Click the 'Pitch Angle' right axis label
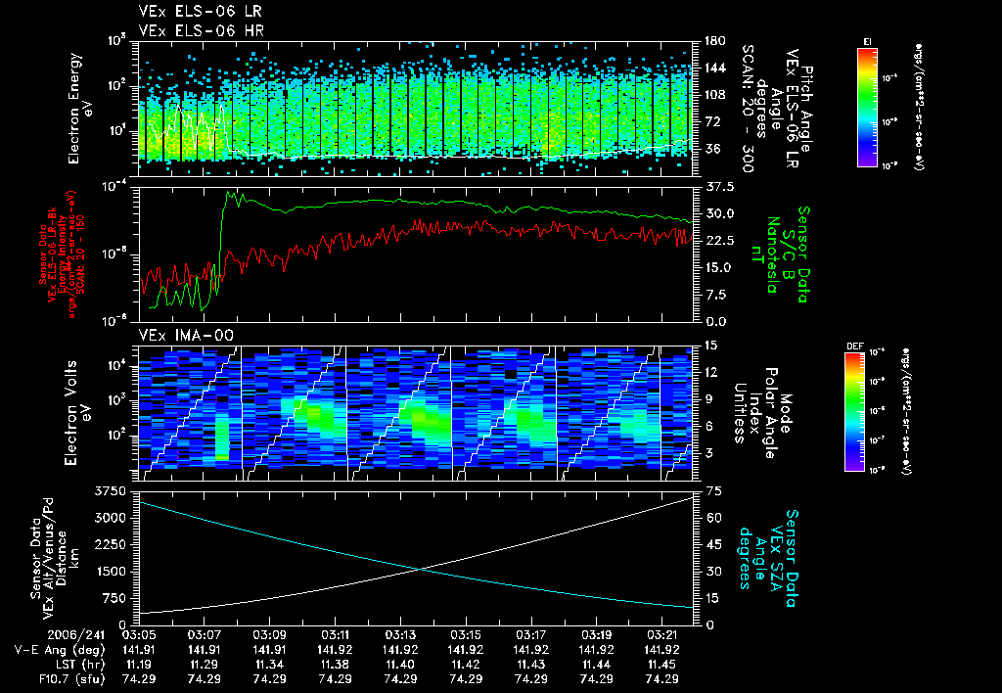This screenshot has height=693, width=1002. 806,109
